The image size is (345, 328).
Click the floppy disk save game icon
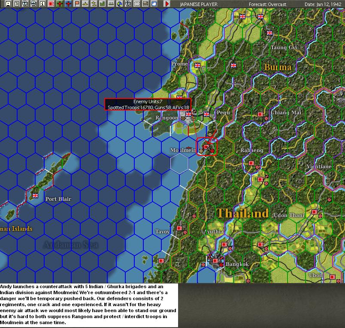8,4
